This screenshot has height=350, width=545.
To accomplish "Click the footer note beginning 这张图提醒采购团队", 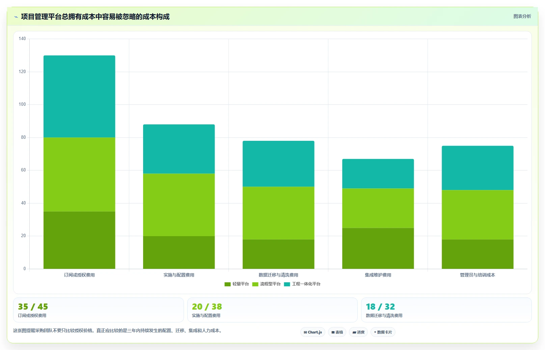I will (118, 330).
